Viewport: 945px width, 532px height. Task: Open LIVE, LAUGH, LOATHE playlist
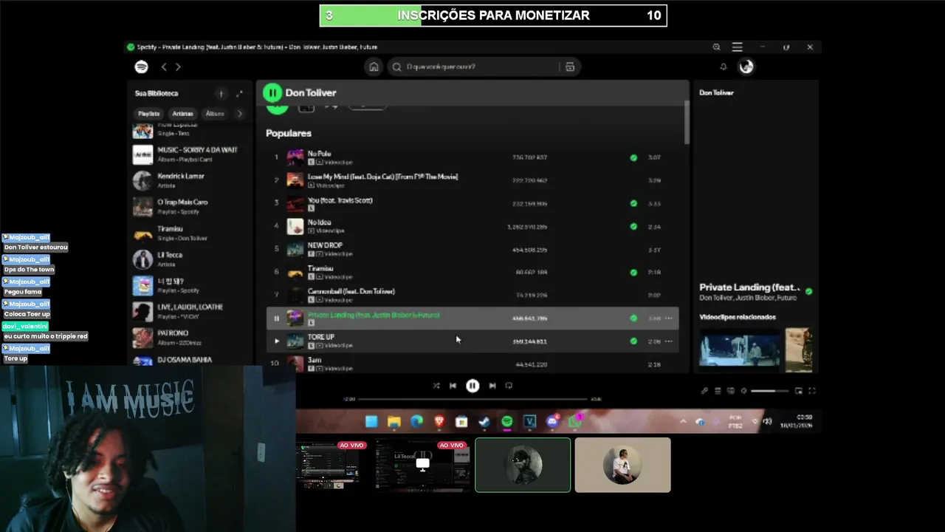coord(189,311)
